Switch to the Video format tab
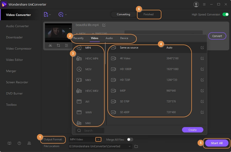This screenshot has width=231, height=152. click(x=95, y=38)
